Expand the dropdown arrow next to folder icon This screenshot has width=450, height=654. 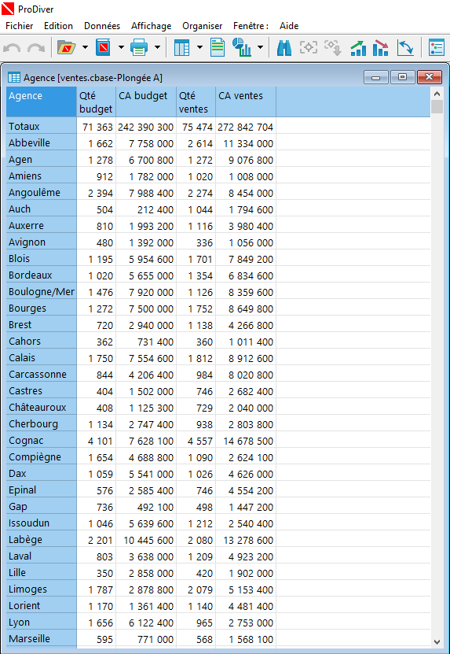85,47
